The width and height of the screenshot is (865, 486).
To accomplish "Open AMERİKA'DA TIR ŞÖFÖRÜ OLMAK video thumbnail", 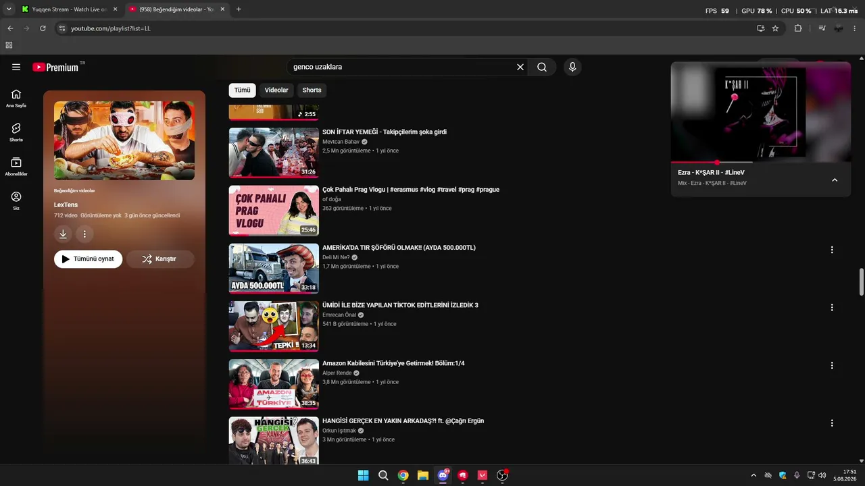I will (274, 268).
